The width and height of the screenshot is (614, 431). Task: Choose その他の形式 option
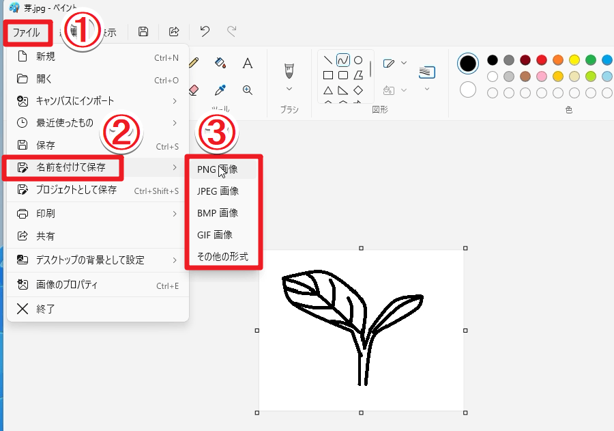click(x=224, y=256)
